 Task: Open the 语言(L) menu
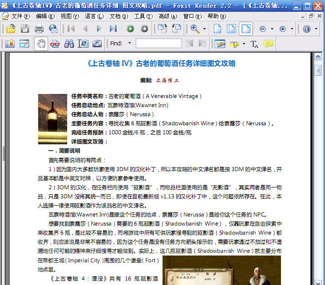point(94,16)
